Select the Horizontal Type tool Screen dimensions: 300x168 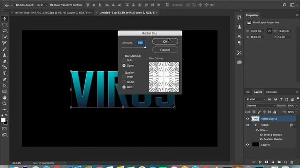coord(4,73)
